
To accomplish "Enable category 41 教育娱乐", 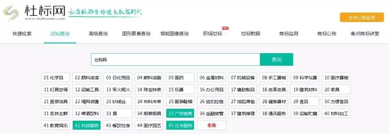I will [55, 125].
